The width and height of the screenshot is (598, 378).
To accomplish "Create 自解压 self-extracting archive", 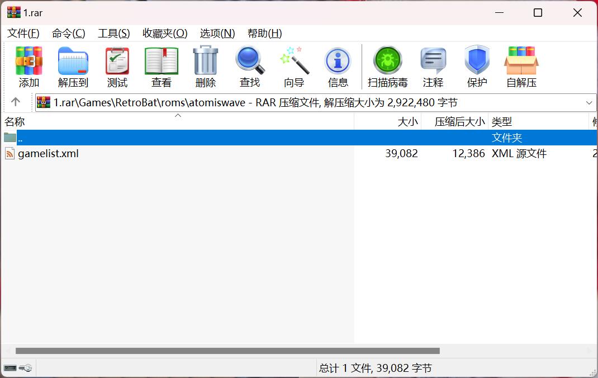I will tap(521, 67).
